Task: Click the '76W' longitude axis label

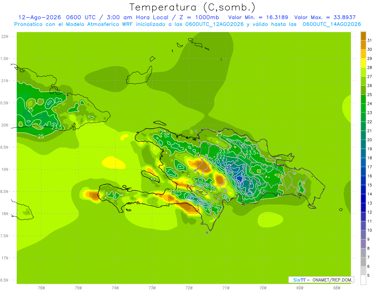Action: pyautogui.click(x=41, y=288)
